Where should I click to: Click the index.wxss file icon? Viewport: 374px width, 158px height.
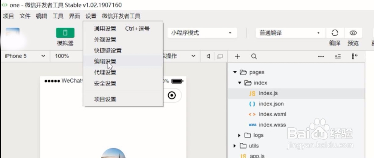tap(252, 125)
